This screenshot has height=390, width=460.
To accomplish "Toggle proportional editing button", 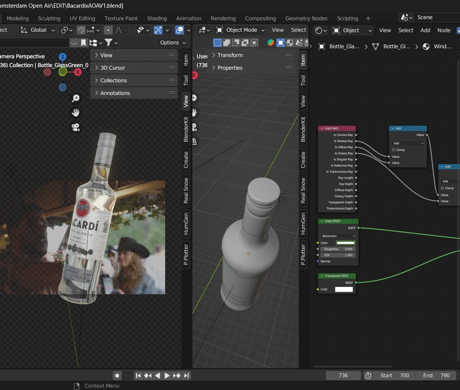I will click(108, 30).
